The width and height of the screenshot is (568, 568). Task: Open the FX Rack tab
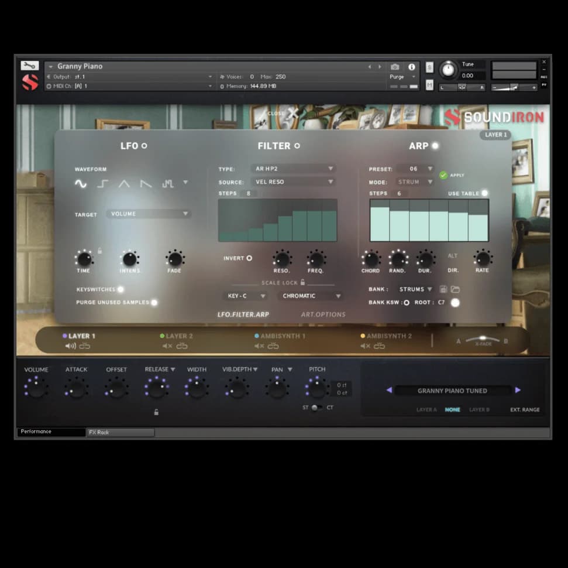click(121, 433)
